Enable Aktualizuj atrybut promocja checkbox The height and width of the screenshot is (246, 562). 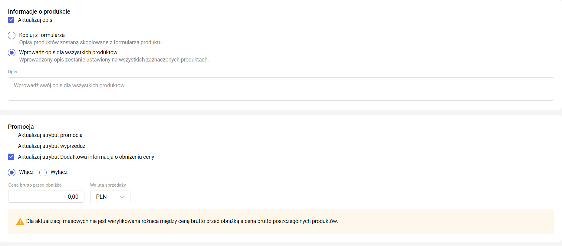click(11, 135)
